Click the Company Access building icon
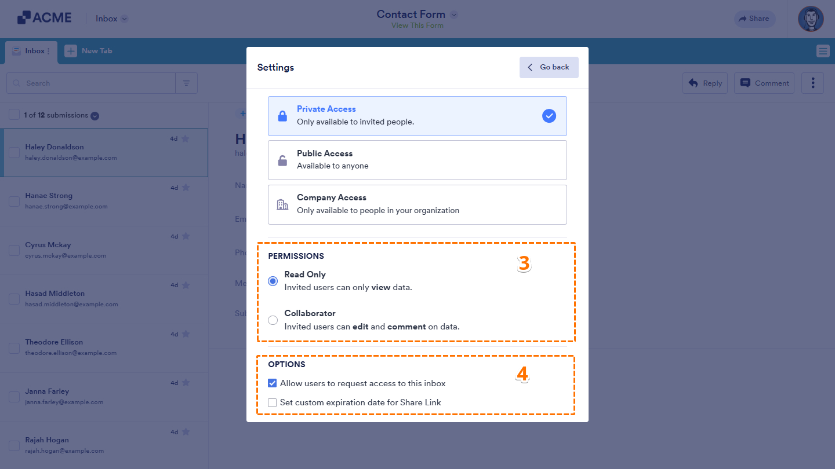The height and width of the screenshot is (469, 835). (282, 204)
